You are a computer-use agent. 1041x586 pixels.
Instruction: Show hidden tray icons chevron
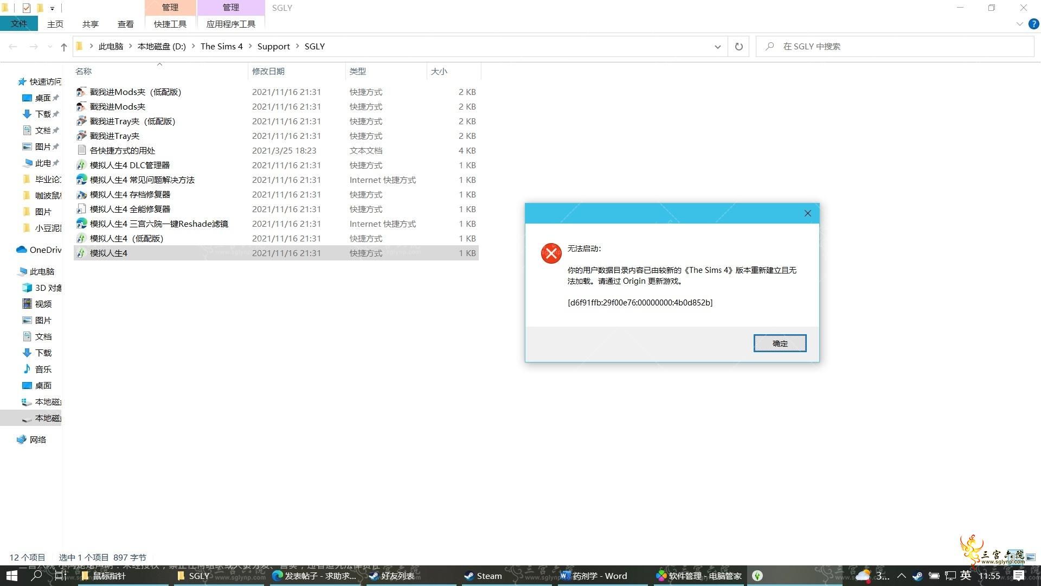[901, 576]
